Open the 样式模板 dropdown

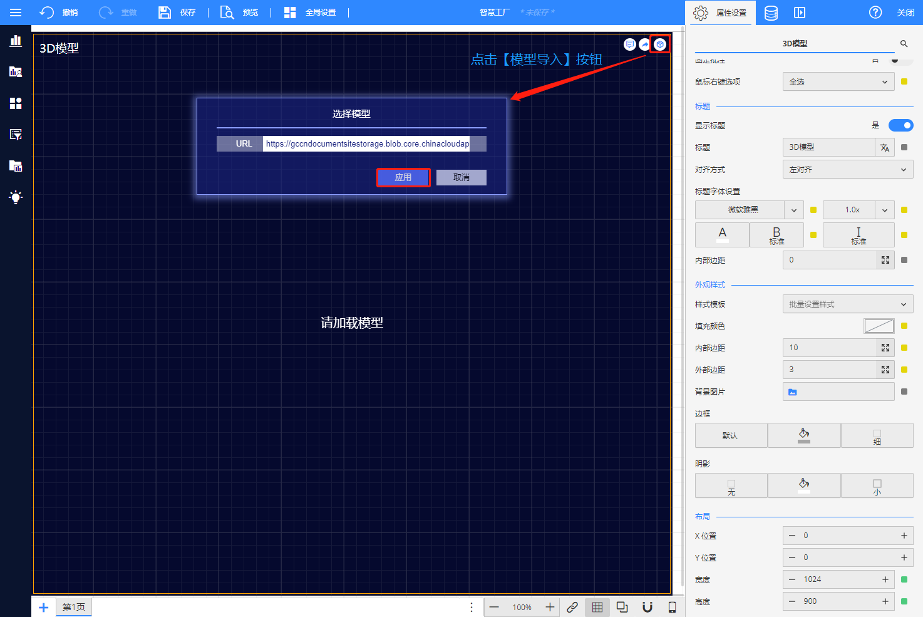[x=847, y=304]
